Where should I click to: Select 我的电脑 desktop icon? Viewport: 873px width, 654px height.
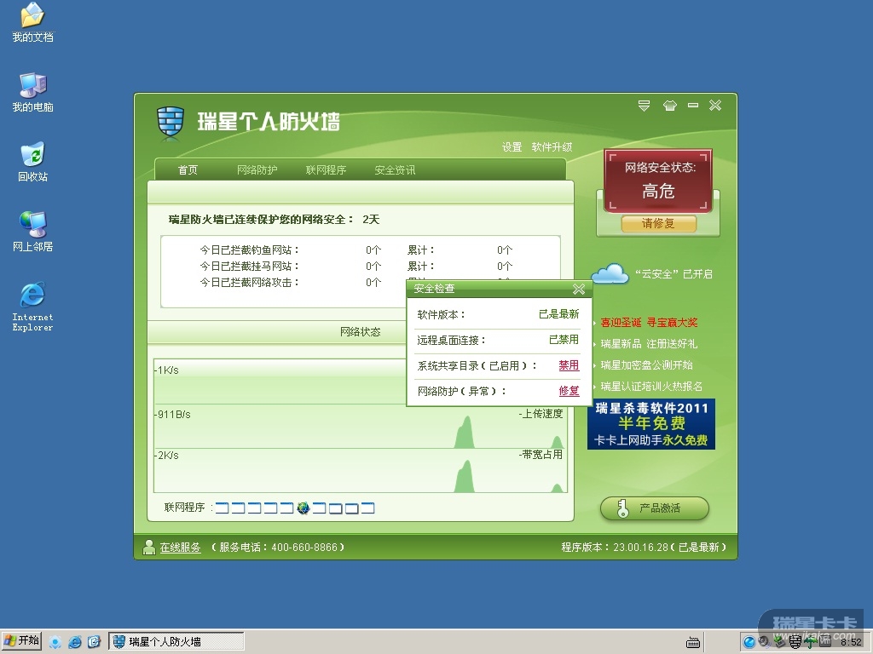pos(33,93)
